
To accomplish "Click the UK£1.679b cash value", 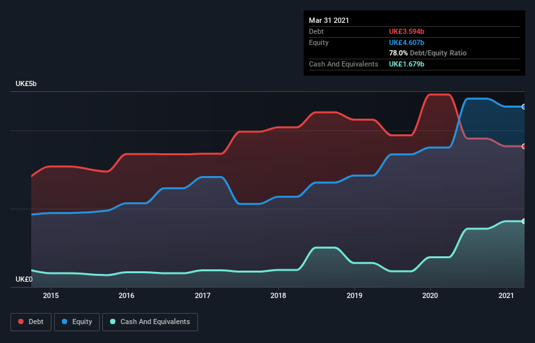I will coord(407,64).
